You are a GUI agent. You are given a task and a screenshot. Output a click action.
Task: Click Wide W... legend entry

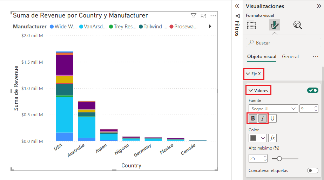(63, 27)
